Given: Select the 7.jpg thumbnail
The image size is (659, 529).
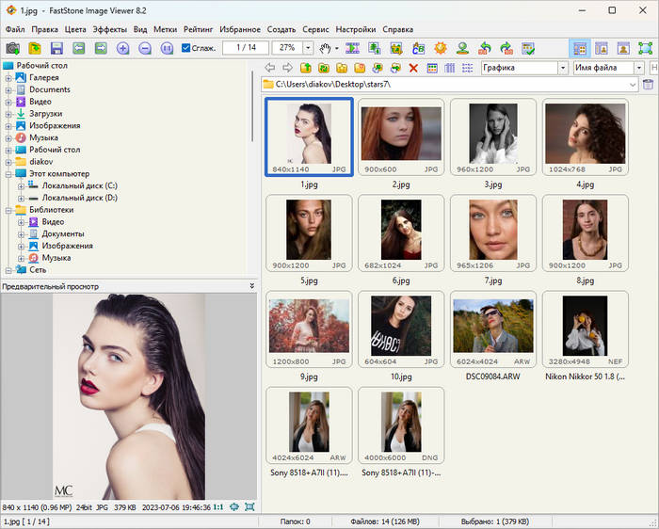Looking at the screenshot, I should coord(493,232).
